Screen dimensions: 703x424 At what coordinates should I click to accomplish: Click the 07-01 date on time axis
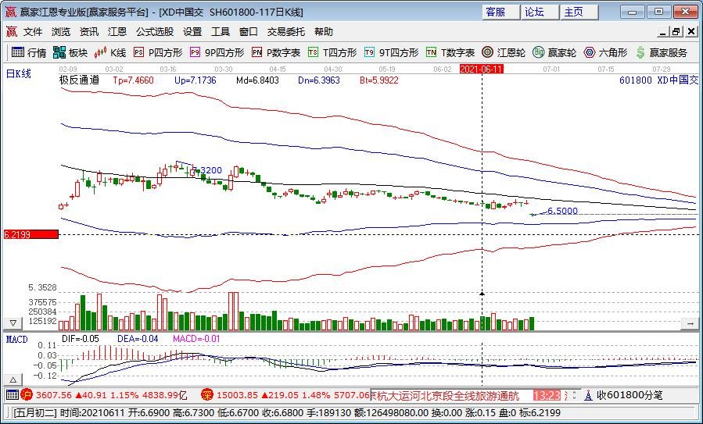point(551,69)
